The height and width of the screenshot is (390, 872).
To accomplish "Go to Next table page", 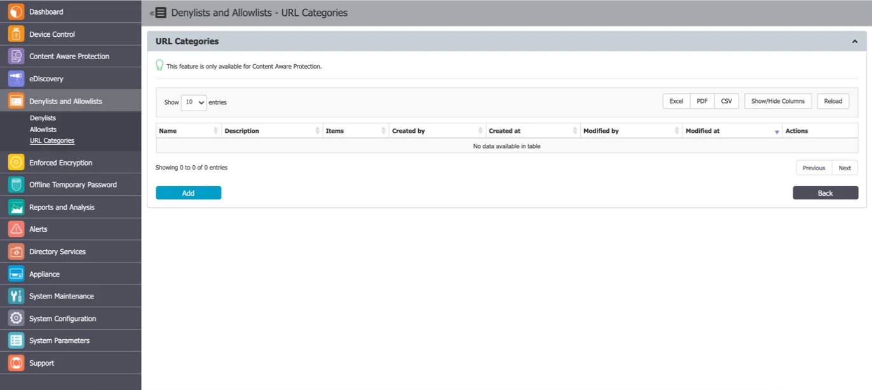I will point(845,168).
